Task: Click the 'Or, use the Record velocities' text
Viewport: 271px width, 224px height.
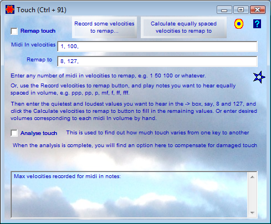Action: (123, 89)
